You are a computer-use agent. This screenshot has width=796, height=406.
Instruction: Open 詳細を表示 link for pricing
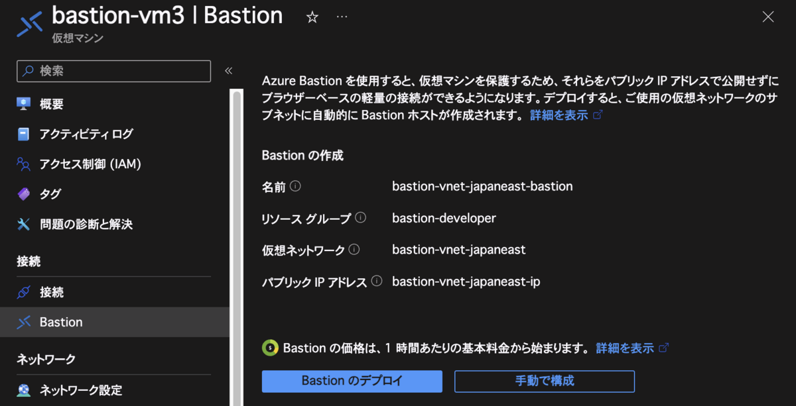pos(624,348)
